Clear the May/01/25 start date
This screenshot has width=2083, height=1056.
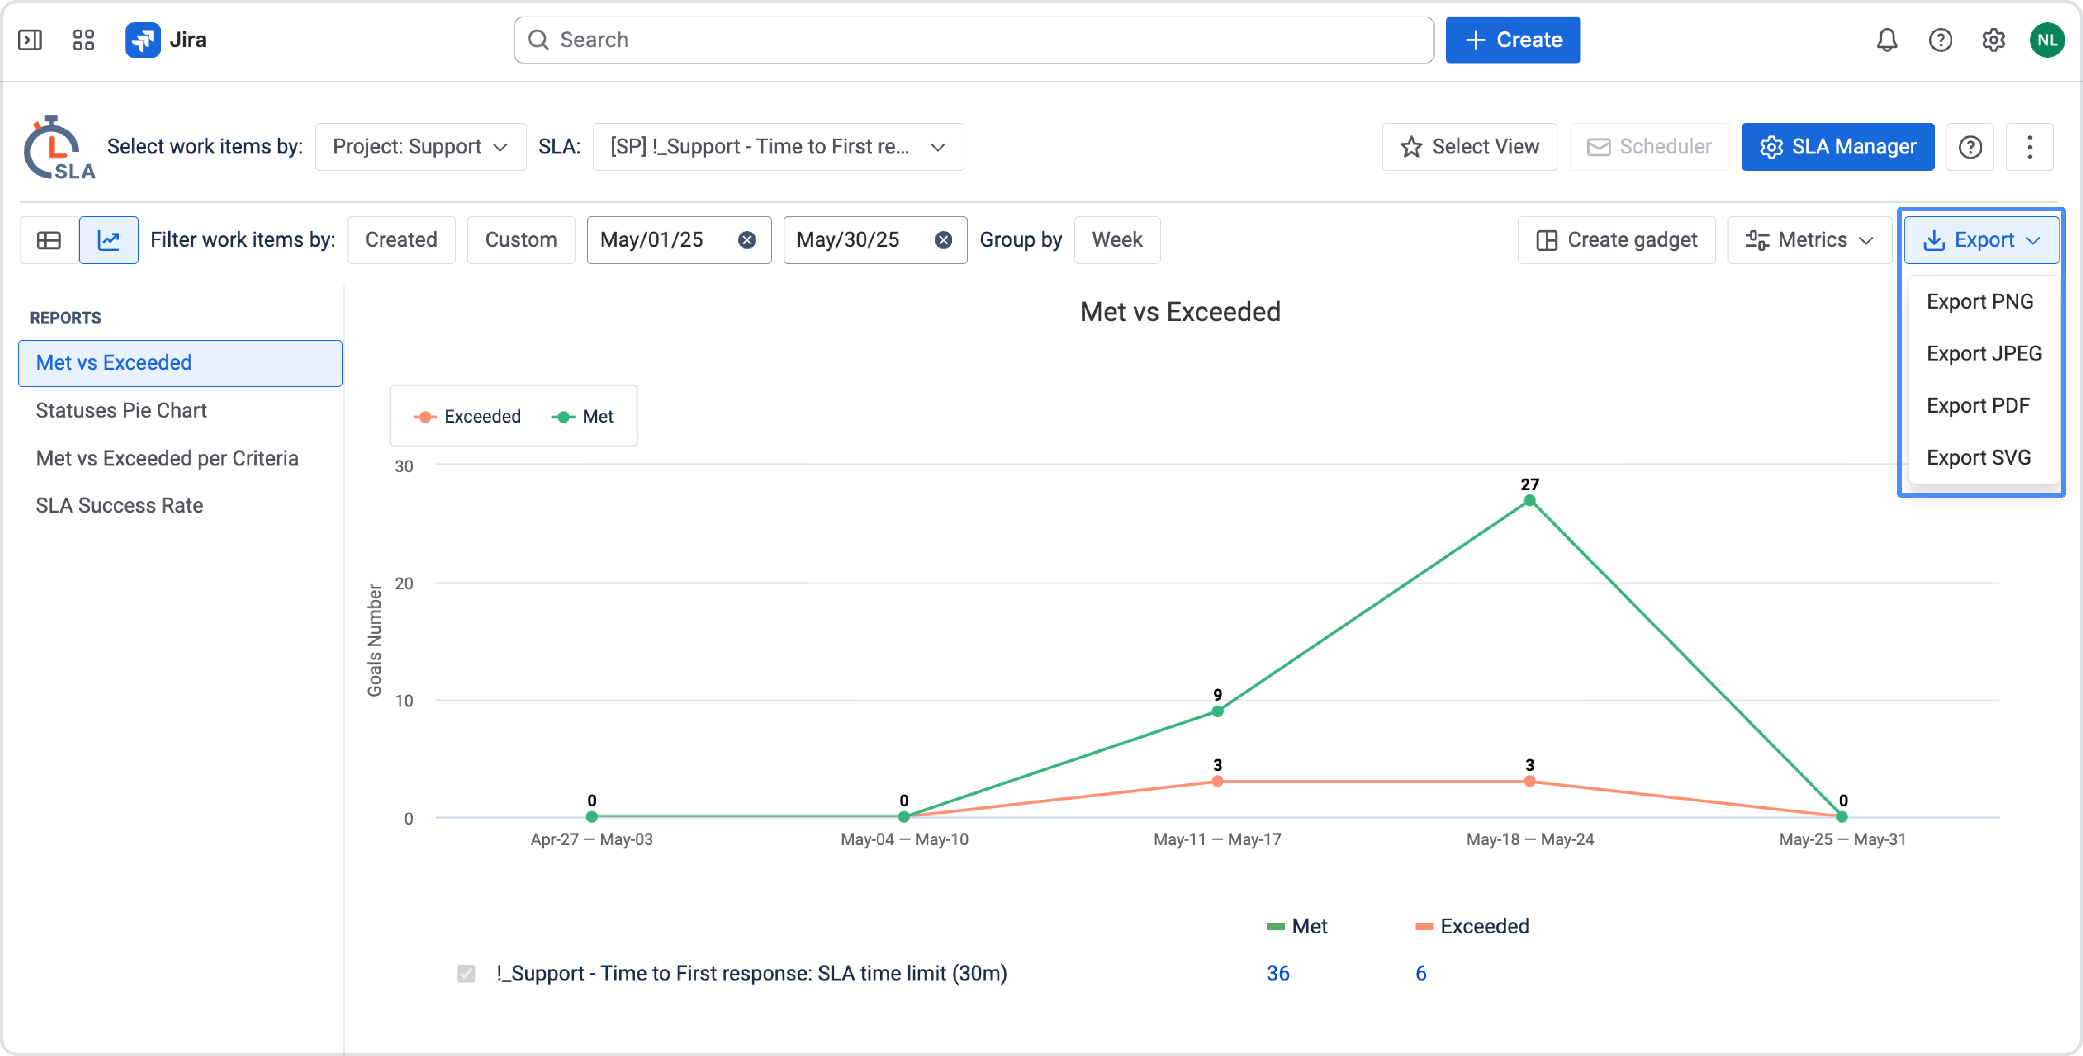point(746,240)
